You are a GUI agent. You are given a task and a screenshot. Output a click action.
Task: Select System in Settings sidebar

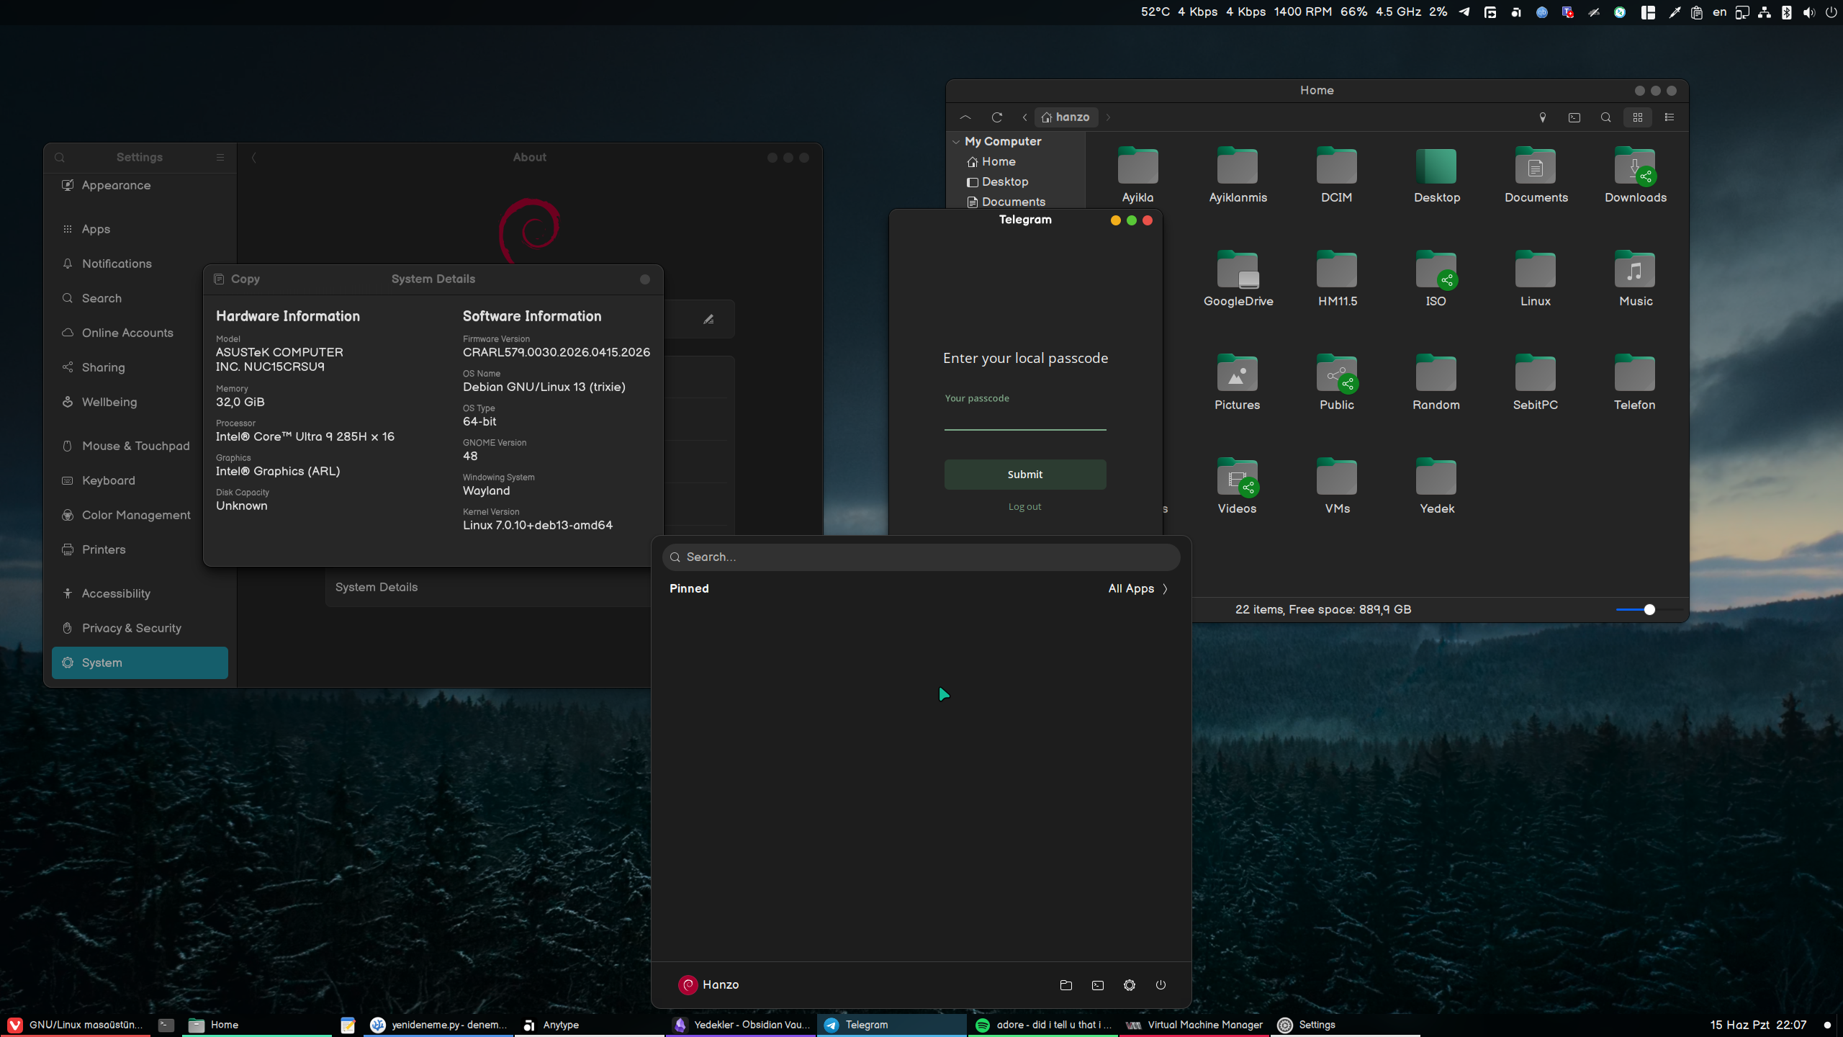(x=140, y=663)
